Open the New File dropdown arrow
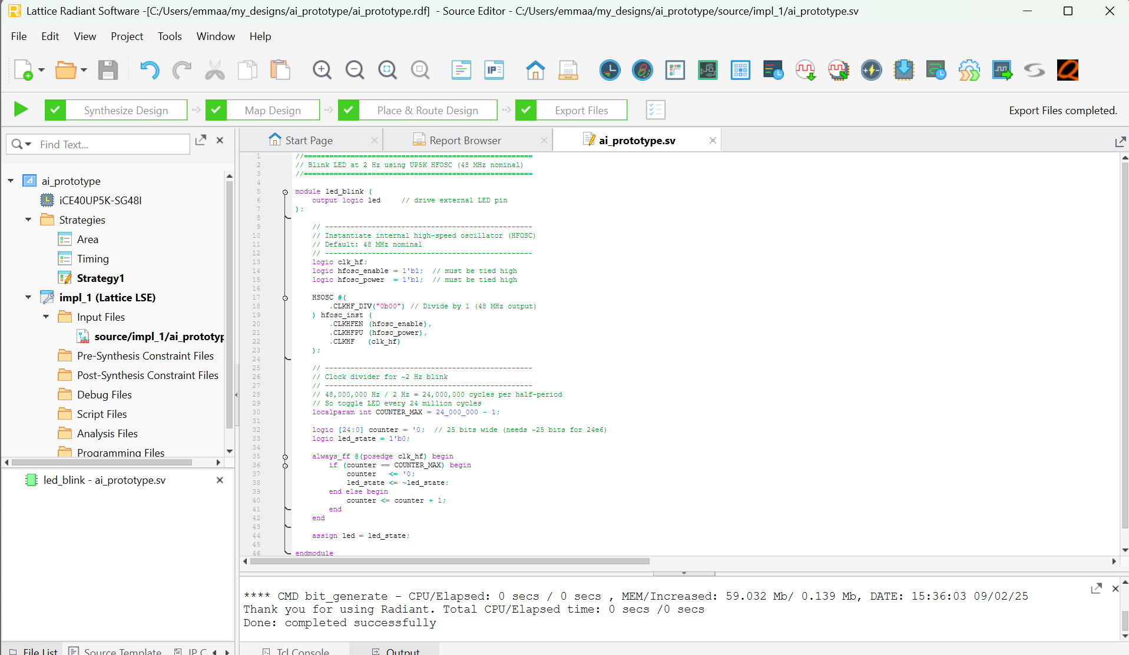 41,70
